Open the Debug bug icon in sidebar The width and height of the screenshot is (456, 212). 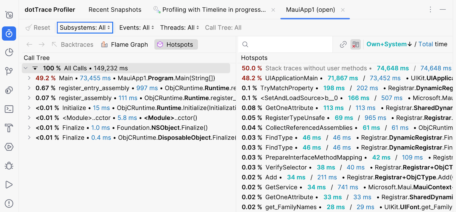pos(9,166)
